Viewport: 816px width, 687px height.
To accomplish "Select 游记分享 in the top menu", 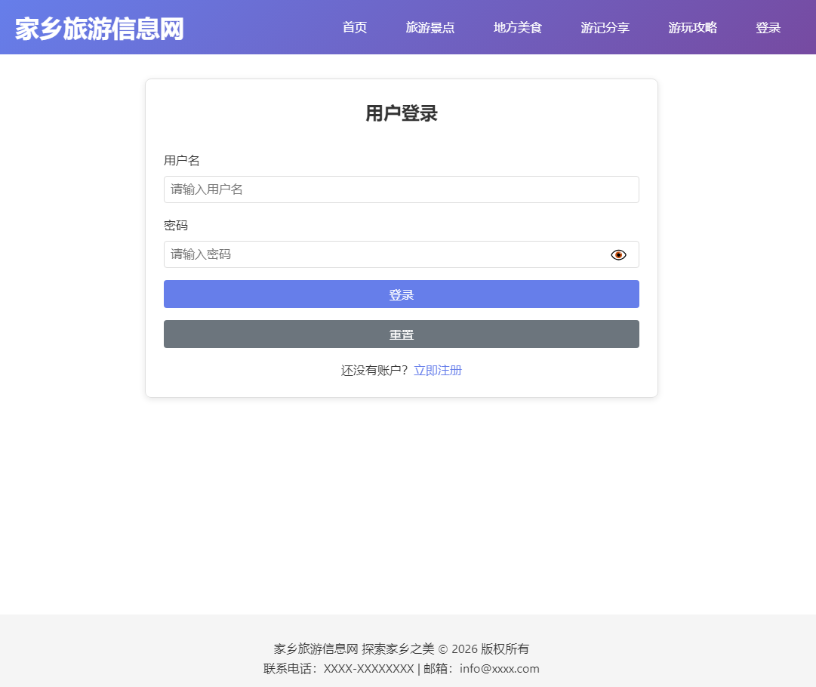I will 605,28.
